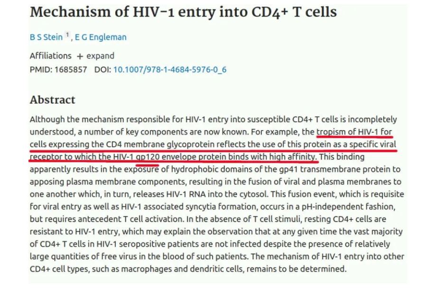
Task: Click the Affiliations label
Action: [x=50, y=55]
